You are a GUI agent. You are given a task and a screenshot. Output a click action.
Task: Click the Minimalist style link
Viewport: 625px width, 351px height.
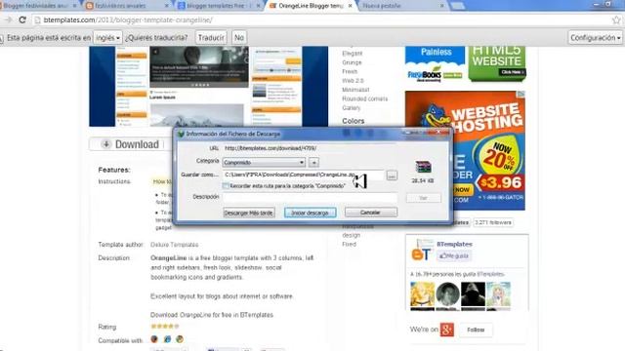click(x=355, y=90)
